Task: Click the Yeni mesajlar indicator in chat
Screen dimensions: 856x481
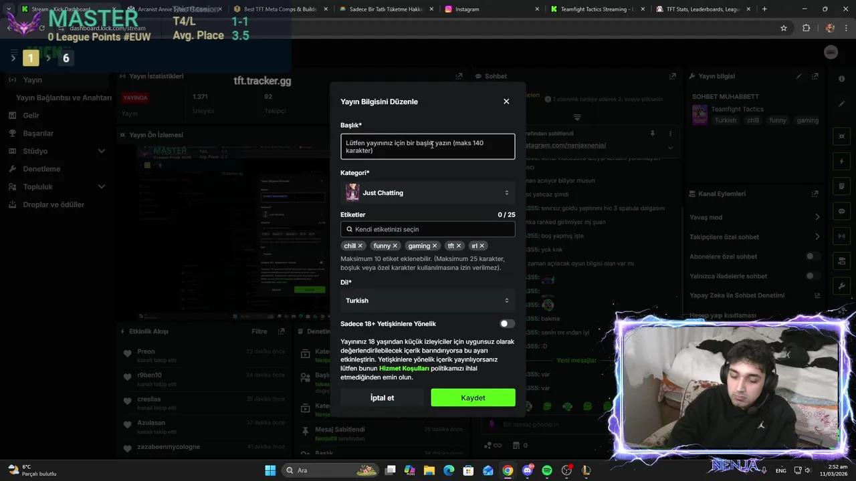Action: [x=576, y=361]
